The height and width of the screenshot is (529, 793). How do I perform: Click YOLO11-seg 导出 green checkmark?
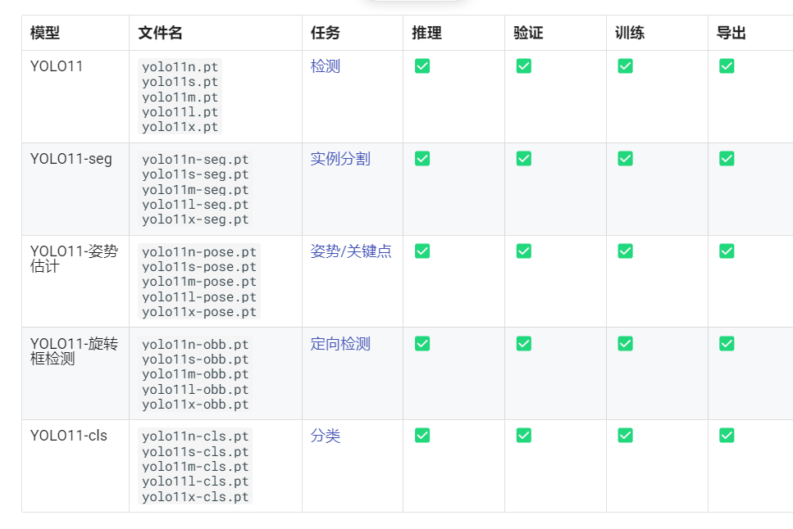pos(727,159)
